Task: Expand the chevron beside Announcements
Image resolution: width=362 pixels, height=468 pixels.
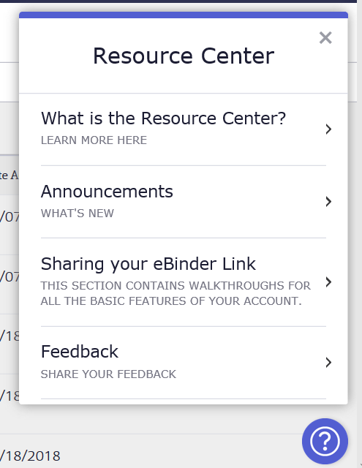Action: click(328, 202)
